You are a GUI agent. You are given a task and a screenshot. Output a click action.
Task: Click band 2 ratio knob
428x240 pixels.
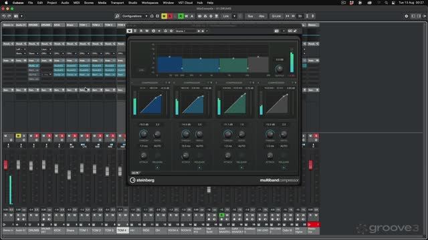tap(199, 134)
